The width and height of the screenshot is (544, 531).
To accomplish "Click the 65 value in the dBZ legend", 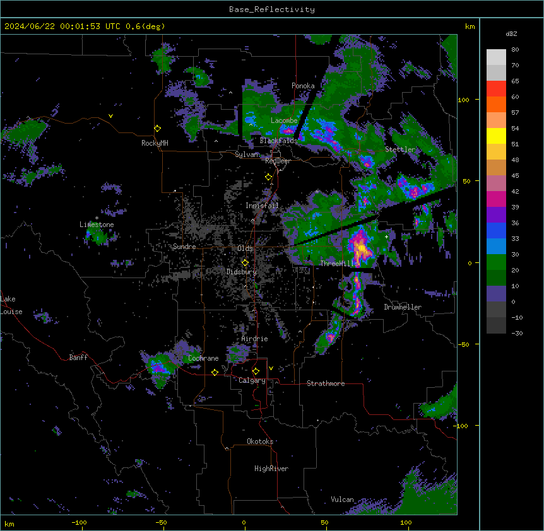I will 515,81.
